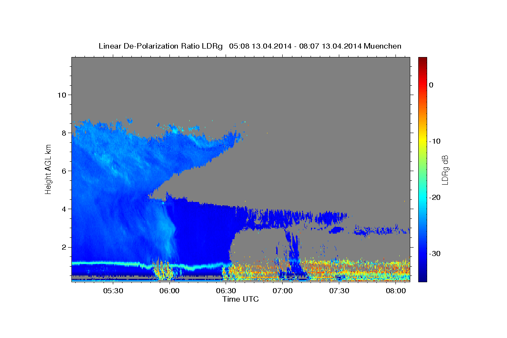Click the 08:00 time tick label
Screen dimensions: 507x338
[395, 291]
